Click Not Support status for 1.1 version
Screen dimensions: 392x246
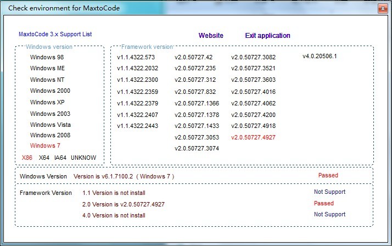point(330,192)
